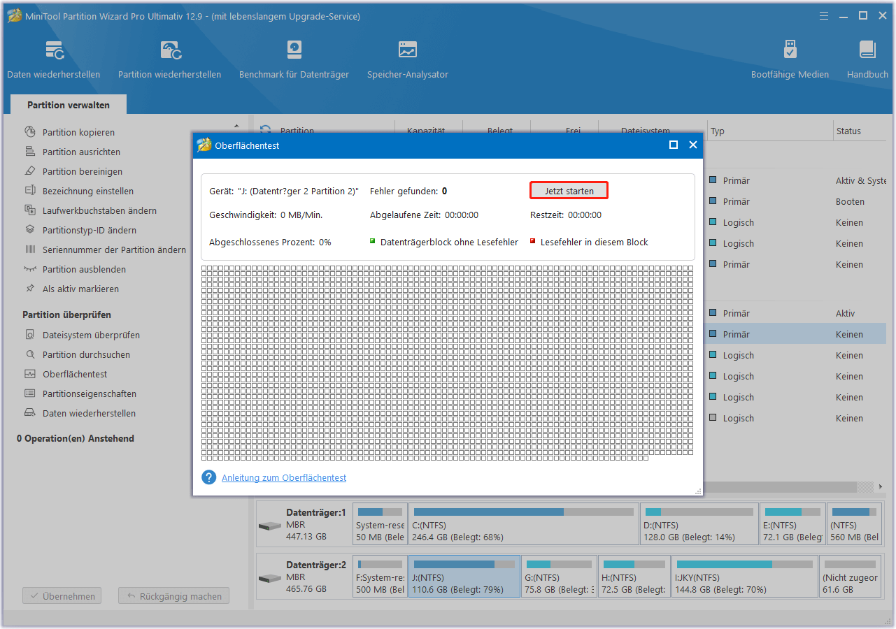The height and width of the screenshot is (629, 896).
Task: Select F:System-reserviert 500 MB block
Action: tap(380, 577)
